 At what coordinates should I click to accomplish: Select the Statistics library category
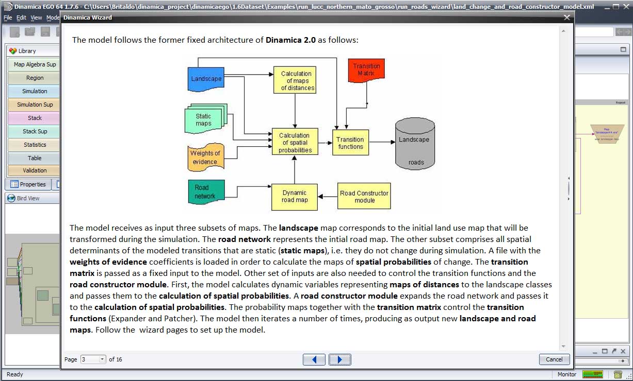[x=35, y=145]
